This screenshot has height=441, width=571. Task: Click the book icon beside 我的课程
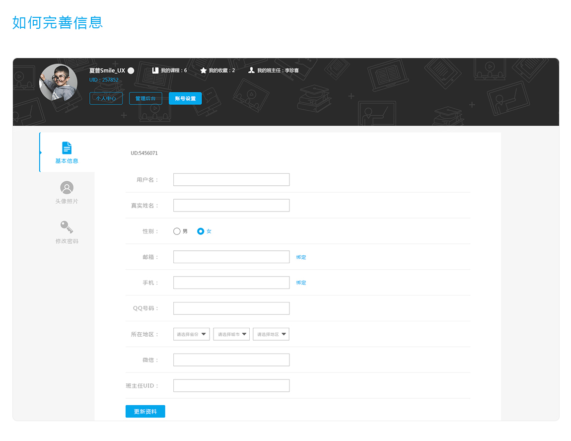pos(155,71)
